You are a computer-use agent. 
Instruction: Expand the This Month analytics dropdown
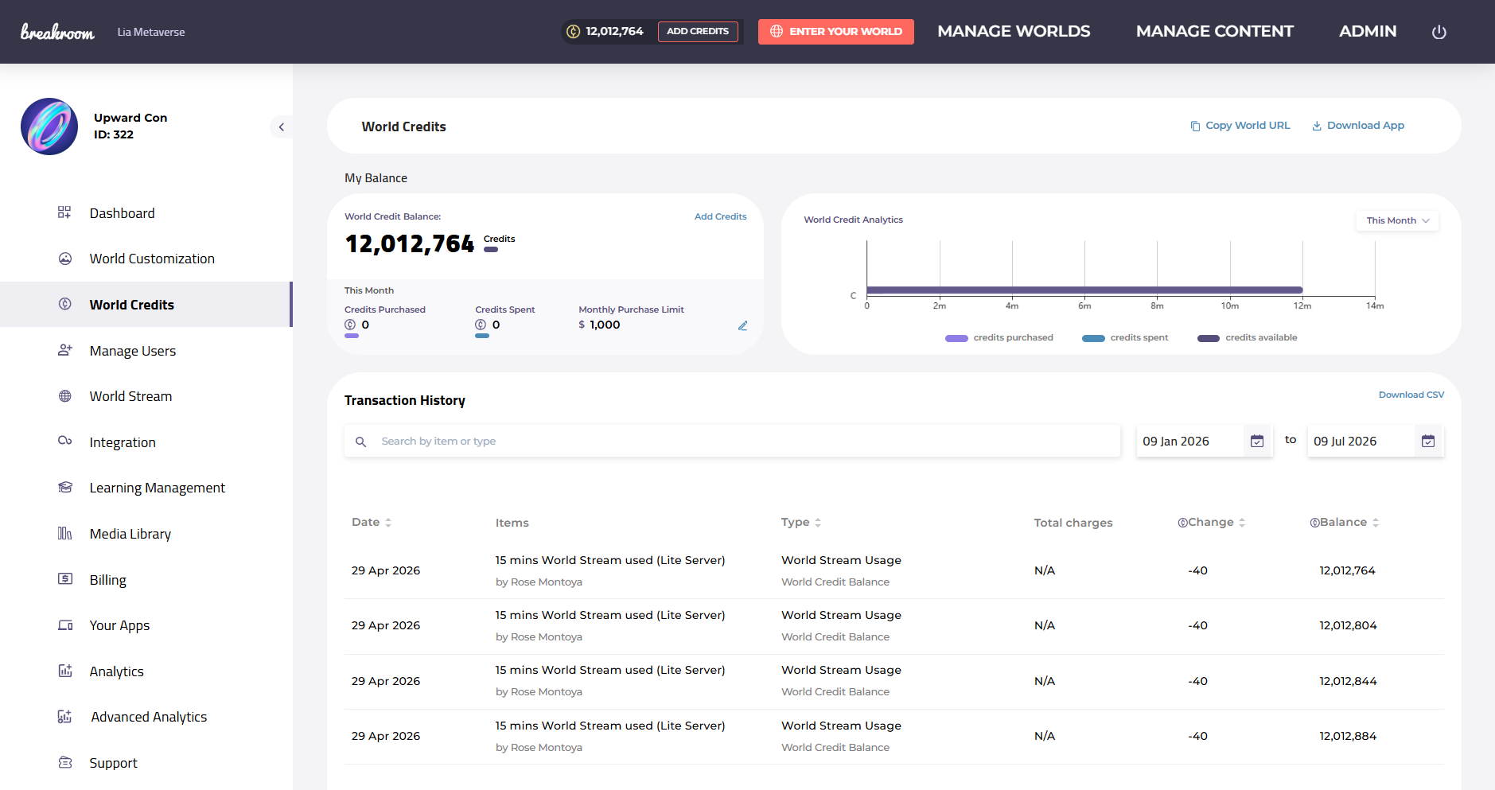(1397, 220)
